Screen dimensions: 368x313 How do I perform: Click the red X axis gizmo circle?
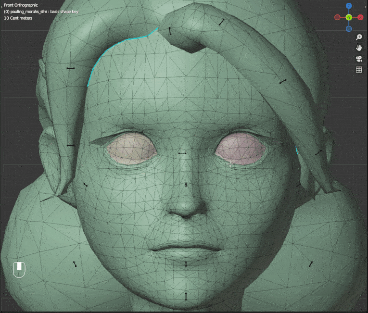[x=360, y=17]
